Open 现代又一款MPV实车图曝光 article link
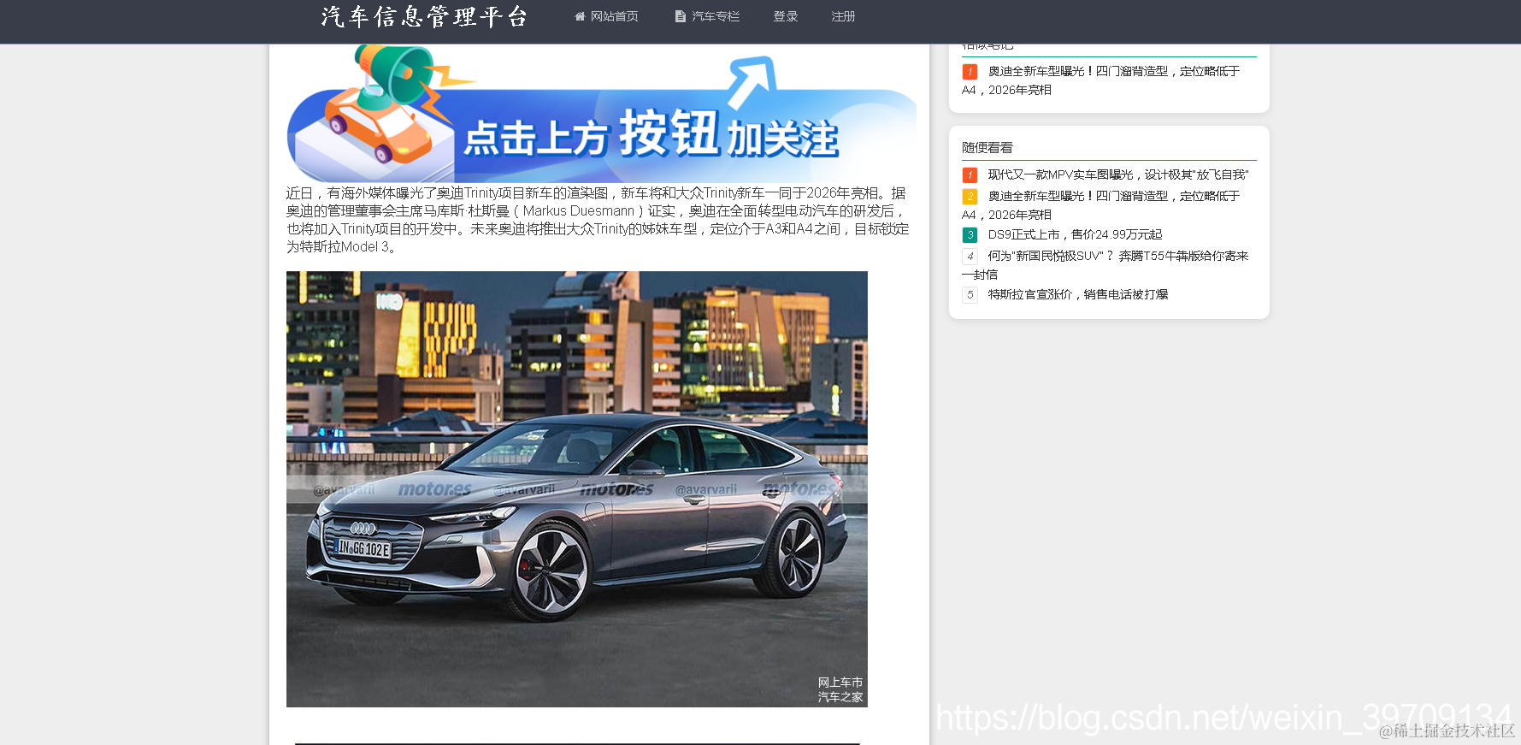1521x745 pixels. [1118, 174]
